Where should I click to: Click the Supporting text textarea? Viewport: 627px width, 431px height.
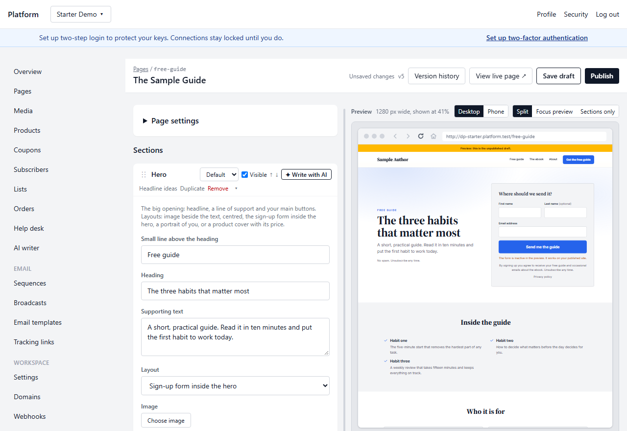click(x=235, y=337)
